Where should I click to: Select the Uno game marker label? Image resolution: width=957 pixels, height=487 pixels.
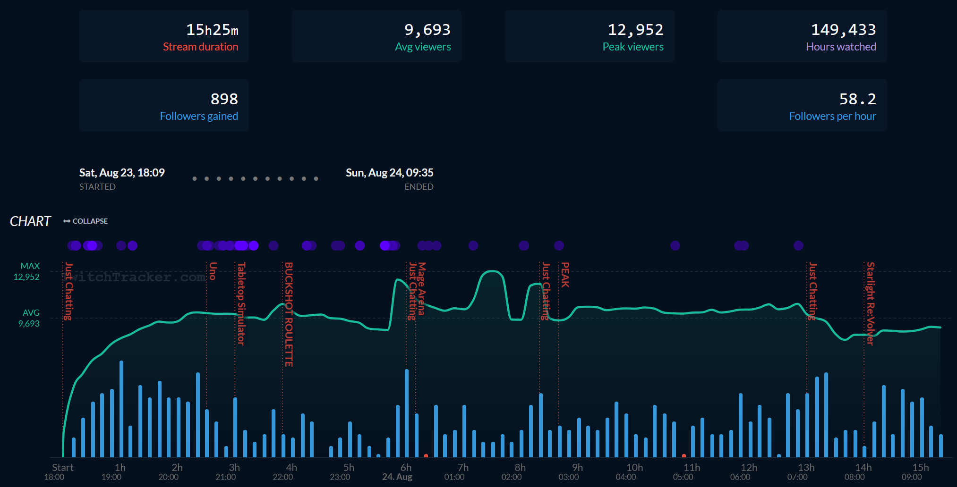pos(213,271)
